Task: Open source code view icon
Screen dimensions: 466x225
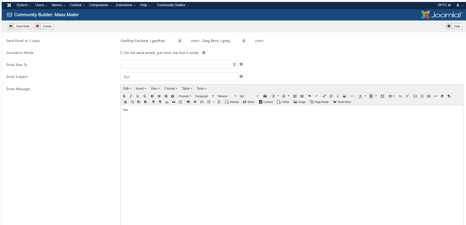Action: pos(352,96)
